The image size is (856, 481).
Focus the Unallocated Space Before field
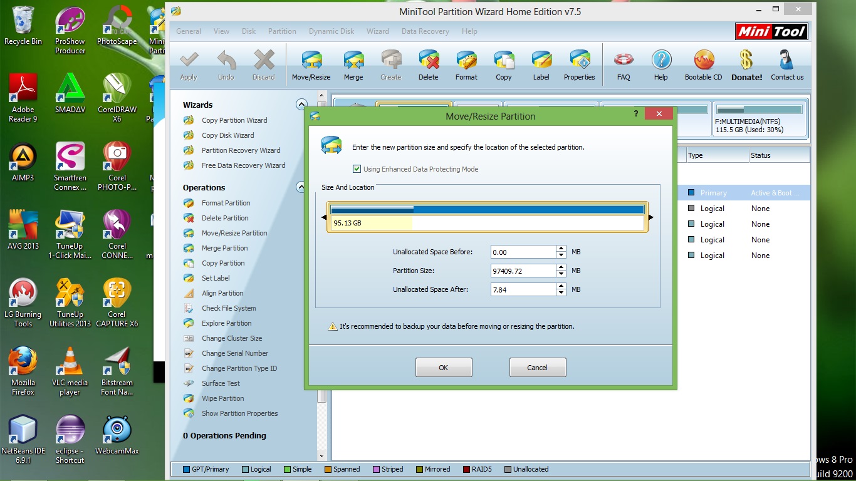tap(524, 252)
